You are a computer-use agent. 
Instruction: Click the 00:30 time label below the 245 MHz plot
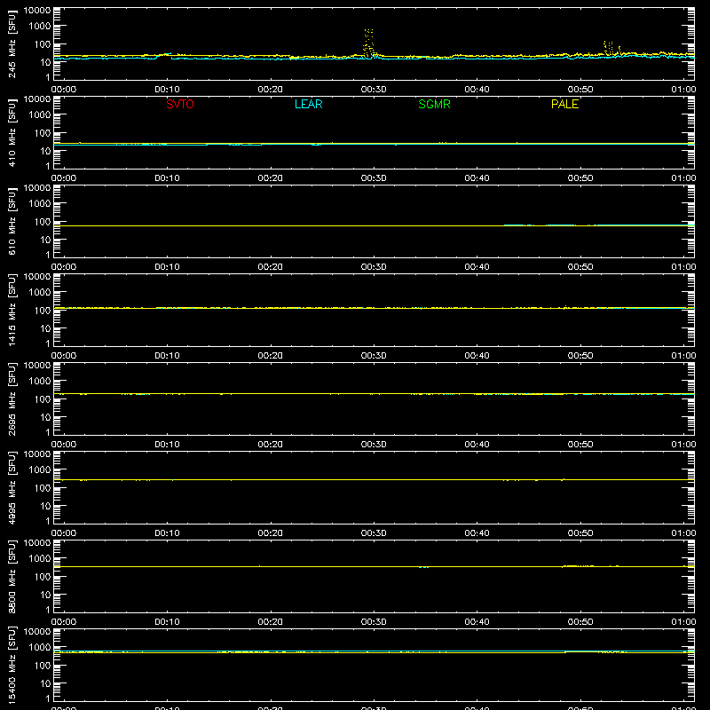pyautogui.click(x=374, y=90)
